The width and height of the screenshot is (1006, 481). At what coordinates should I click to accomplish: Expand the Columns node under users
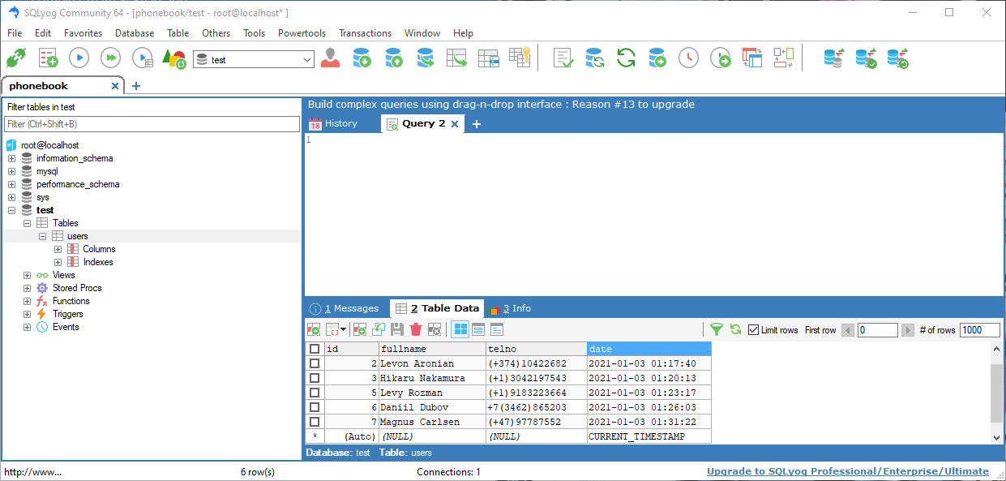(x=58, y=249)
